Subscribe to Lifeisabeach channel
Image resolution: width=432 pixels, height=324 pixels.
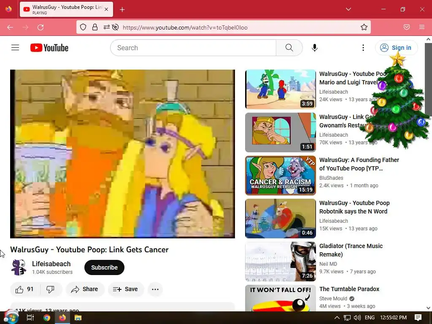[x=105, y=267]
